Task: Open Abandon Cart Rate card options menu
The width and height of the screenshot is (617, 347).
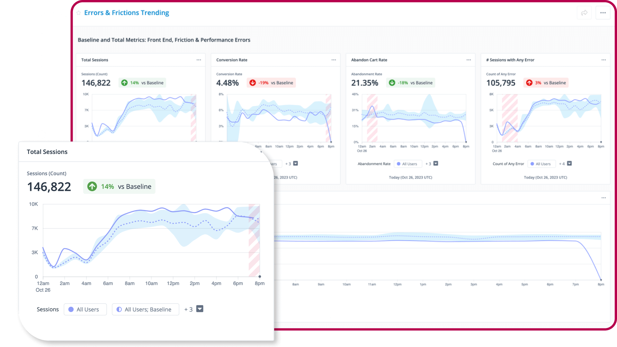Action: point(469,60)
